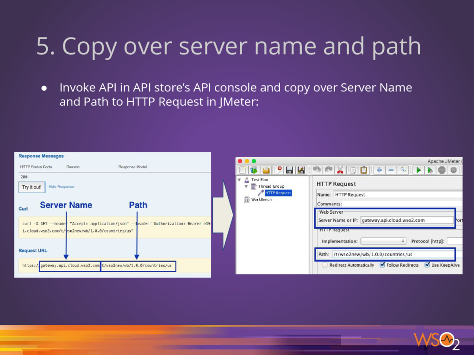Click the Open folder icon in JMeter toolbar
This screenshot has width=474, height=355.
click(266, 170)
